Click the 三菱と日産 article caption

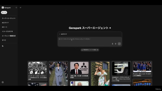(x=79, y=77)
